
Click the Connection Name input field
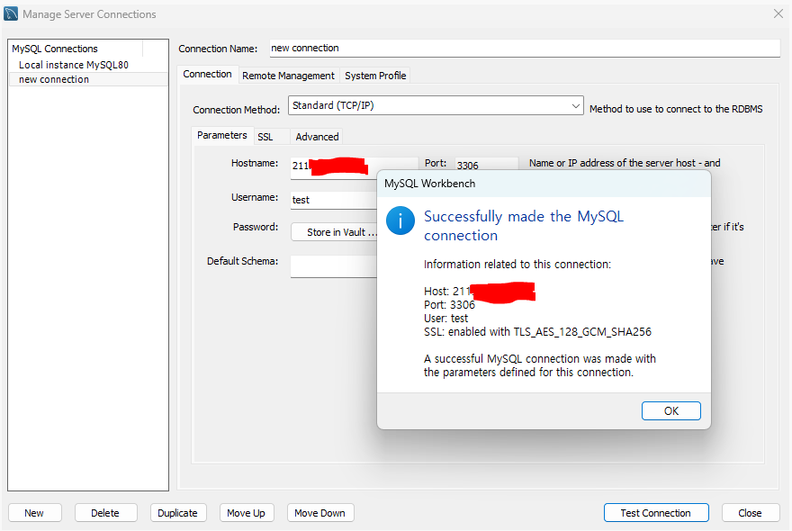coord(525,48)
